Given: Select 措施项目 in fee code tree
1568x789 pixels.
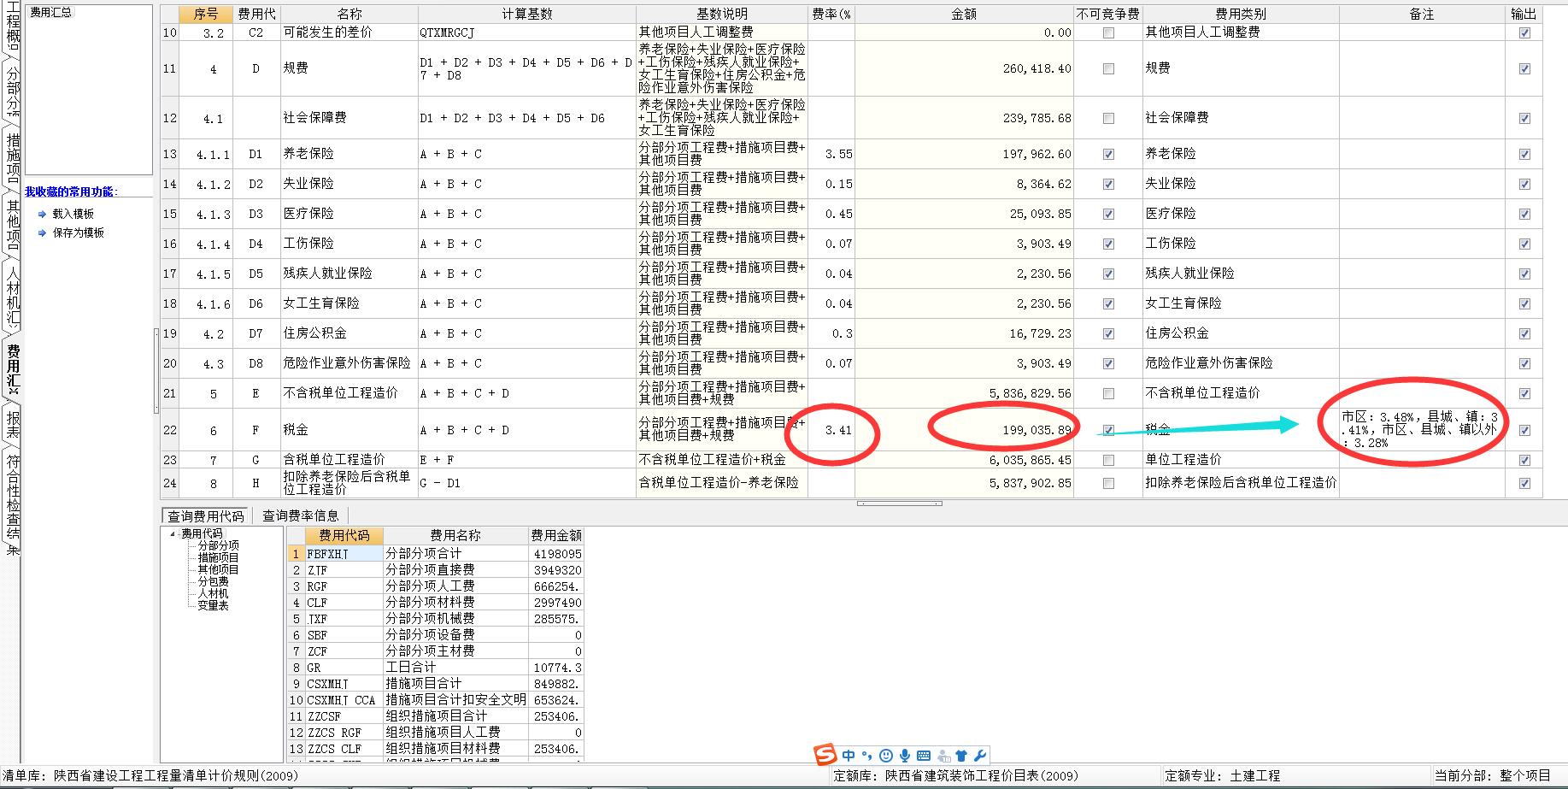Looking at the screenshot, I should coord(219,557).
